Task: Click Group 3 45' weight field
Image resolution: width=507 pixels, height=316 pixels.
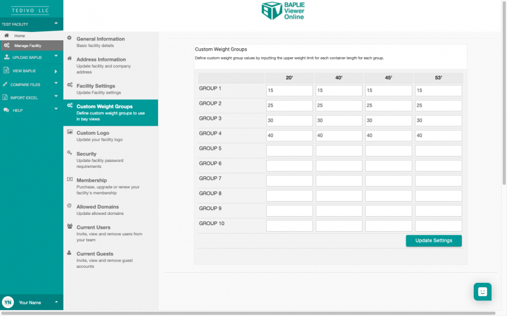Action: click(x=389, y=120)
